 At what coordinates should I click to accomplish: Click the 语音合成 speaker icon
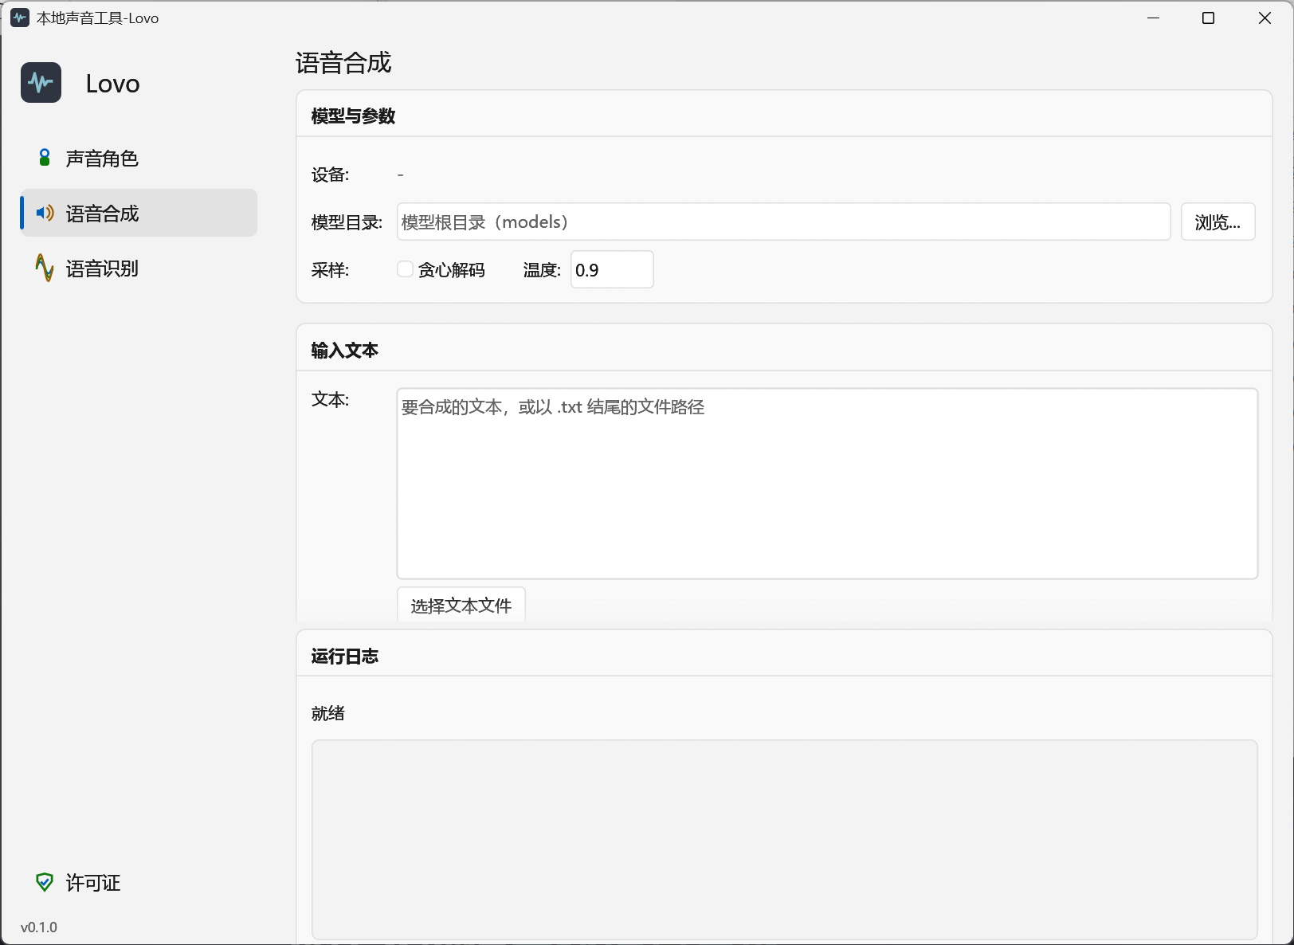coord(45,213)
